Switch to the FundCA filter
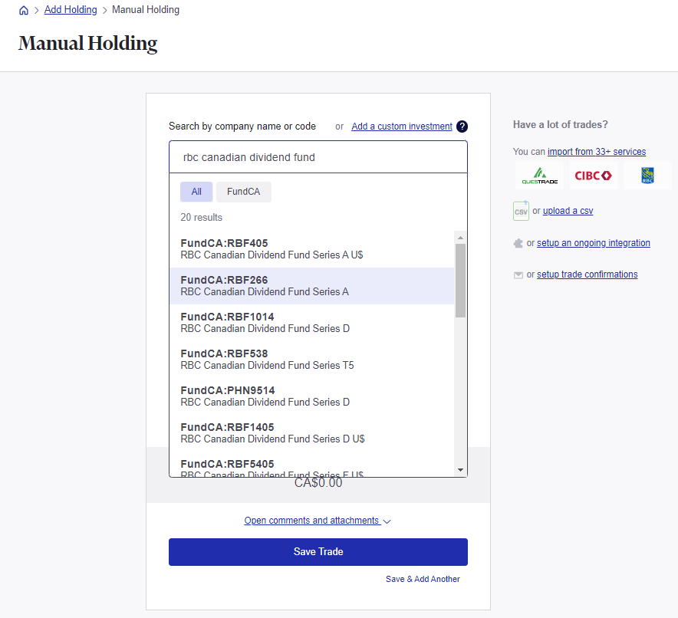This screenshot has width=678, height=618. [x=243, y=191]
